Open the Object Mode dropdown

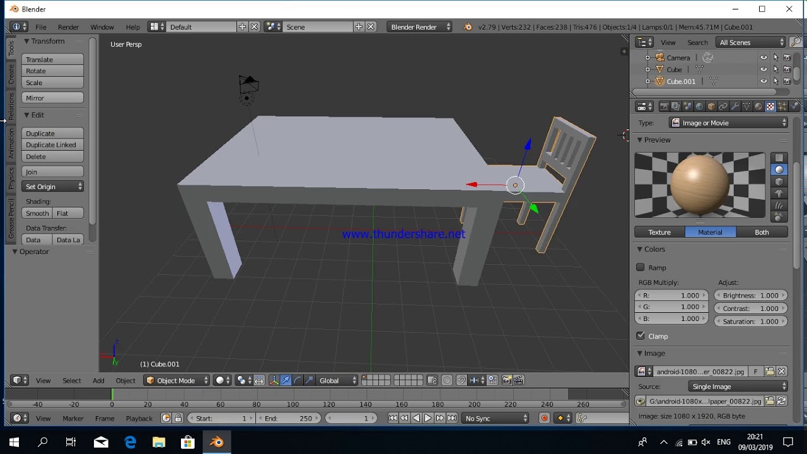point(177,380)
